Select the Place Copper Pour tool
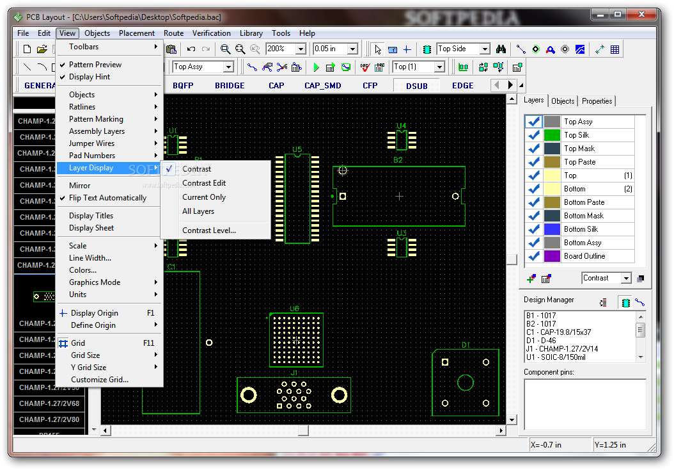674x470 pixels. pyautogui.click(x=551, y=49)
